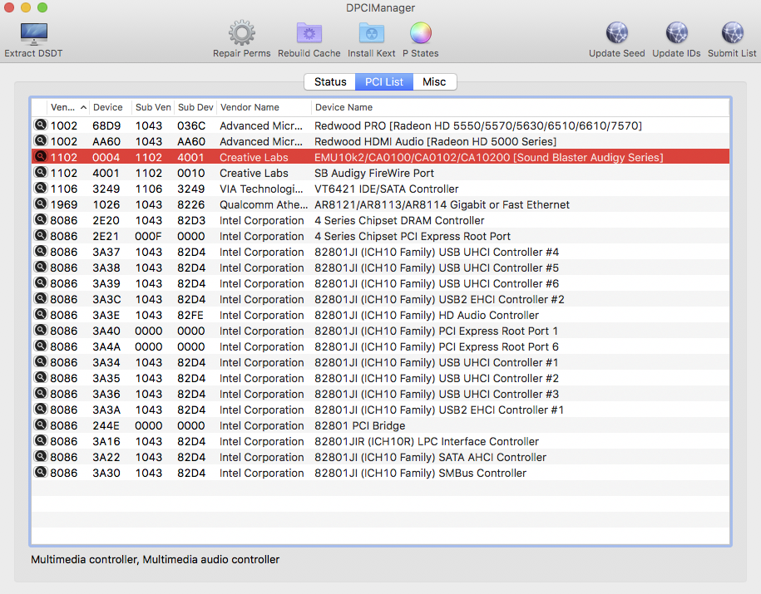
Task: Select the AR8121/AR8113/AR8114 Ethernet row
Action: [381, 204]
